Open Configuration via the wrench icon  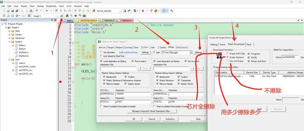172,11
